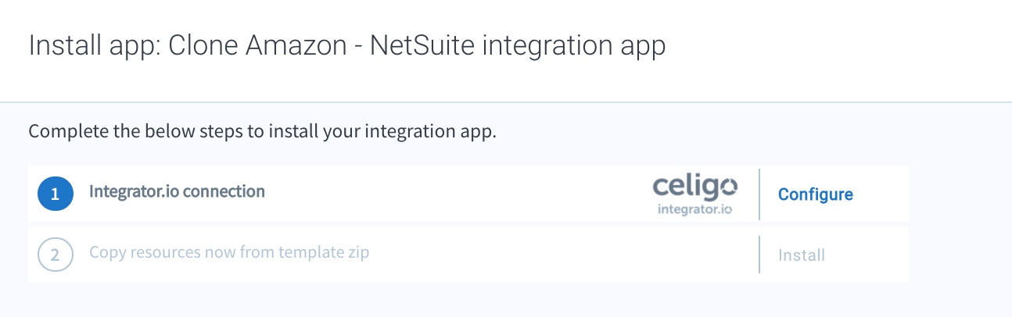The image size is (1012, 317).
Task: Select step 1 number circle
Action: [56, 194]
